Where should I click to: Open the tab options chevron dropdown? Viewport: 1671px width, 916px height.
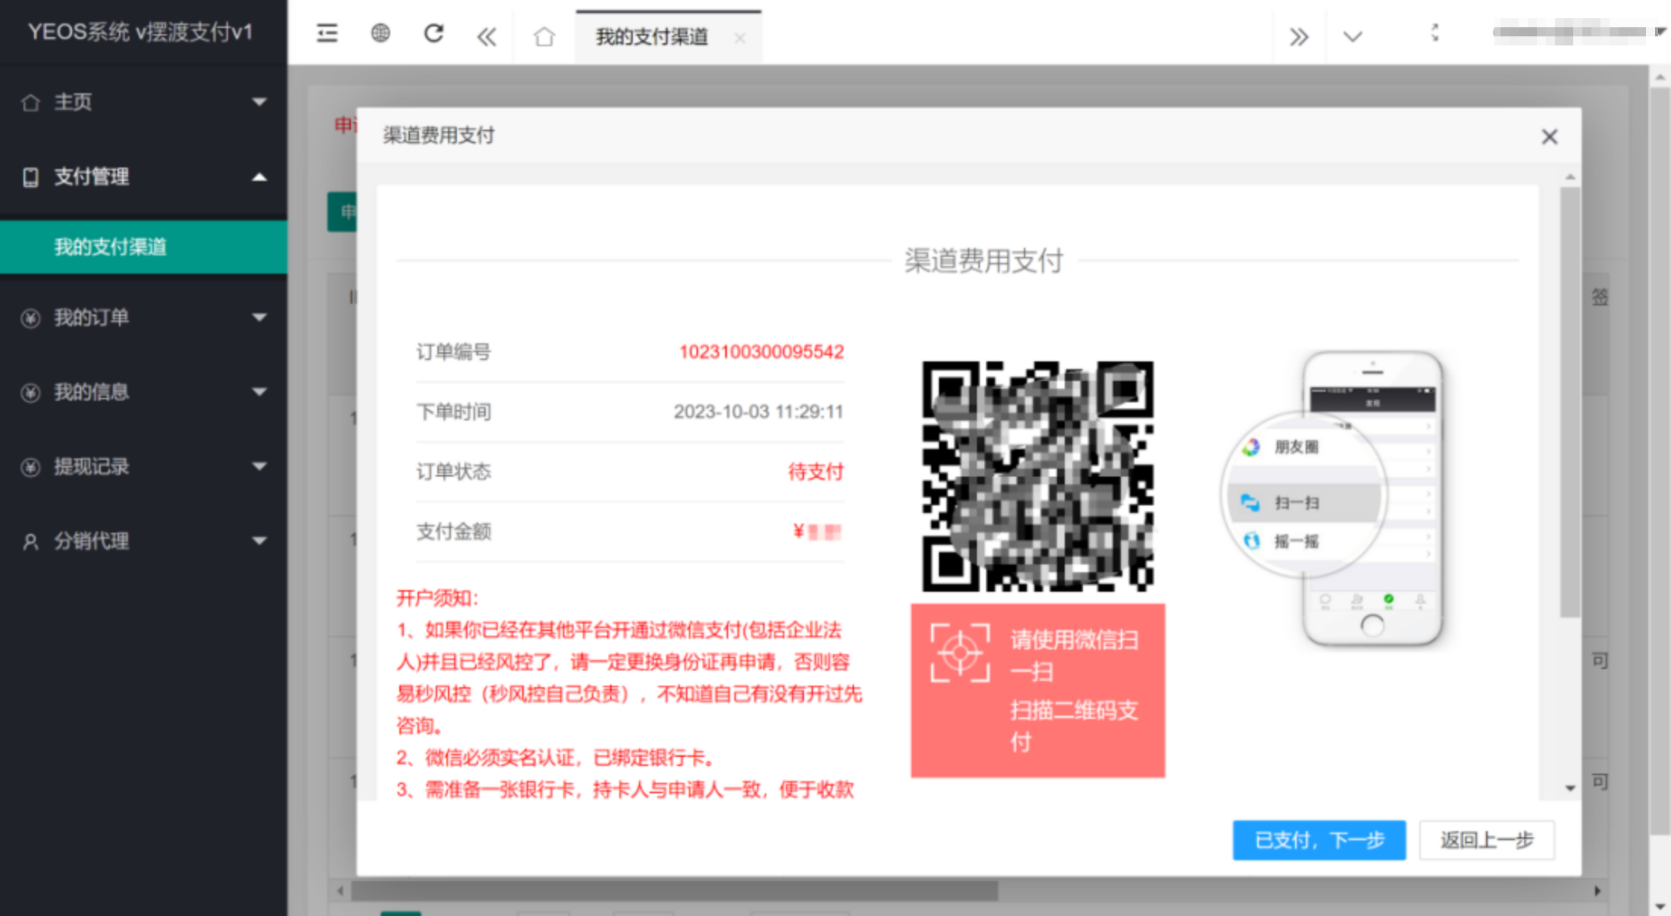point(1353,36)
